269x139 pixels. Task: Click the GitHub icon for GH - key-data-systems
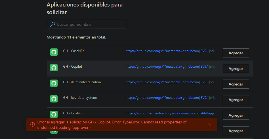pos(54,99)
